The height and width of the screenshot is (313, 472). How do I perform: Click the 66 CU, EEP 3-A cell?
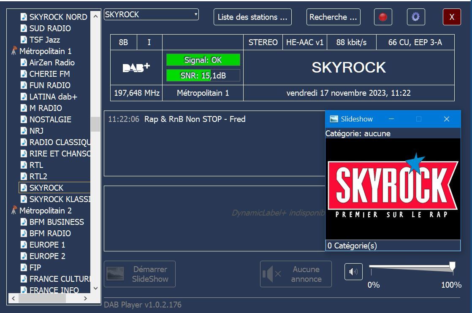pos(415,43)
